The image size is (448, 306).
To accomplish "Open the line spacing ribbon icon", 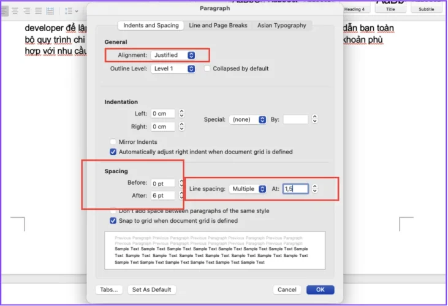I will pos(70,11).
